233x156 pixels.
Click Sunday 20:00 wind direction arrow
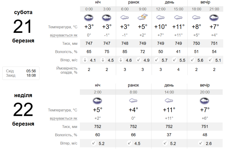[201, 143]
